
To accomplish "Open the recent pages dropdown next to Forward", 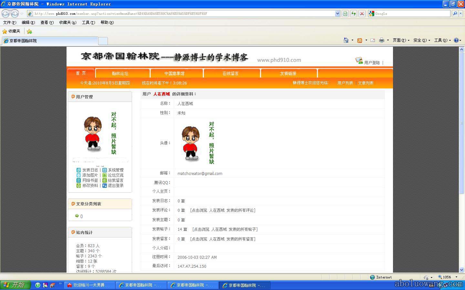I will click(x=22, y=14).
